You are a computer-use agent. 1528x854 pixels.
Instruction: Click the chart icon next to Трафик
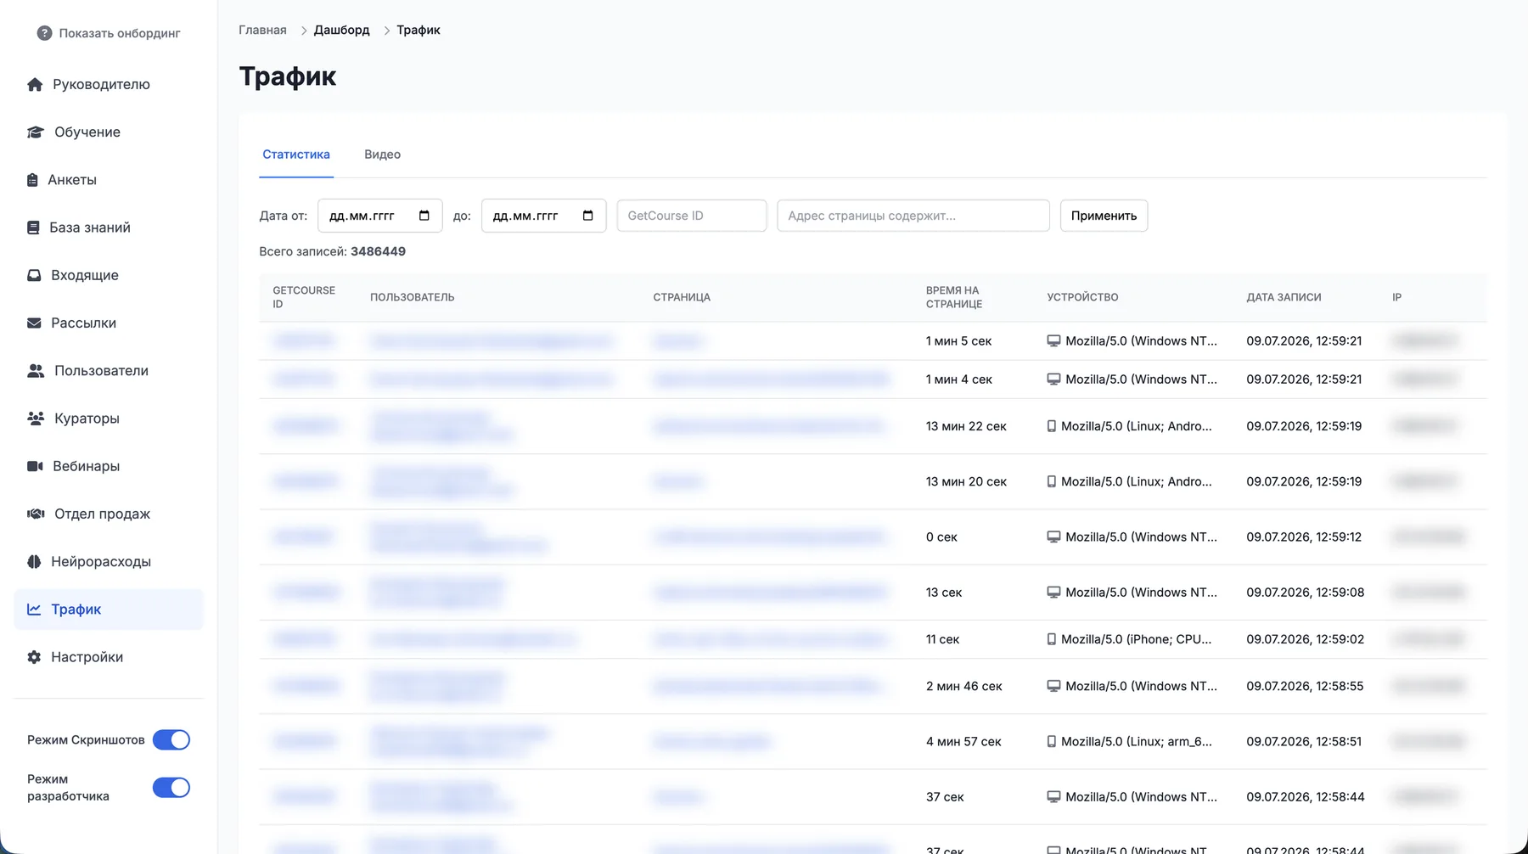pyautogui.click(x=34, y=610)
